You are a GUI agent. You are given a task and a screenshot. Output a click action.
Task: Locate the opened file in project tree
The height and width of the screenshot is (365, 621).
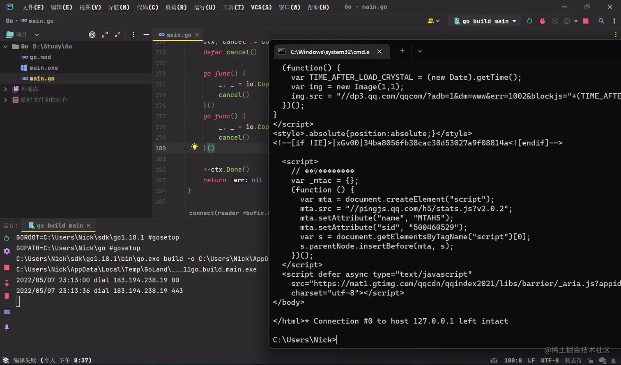tap(92, 34)
